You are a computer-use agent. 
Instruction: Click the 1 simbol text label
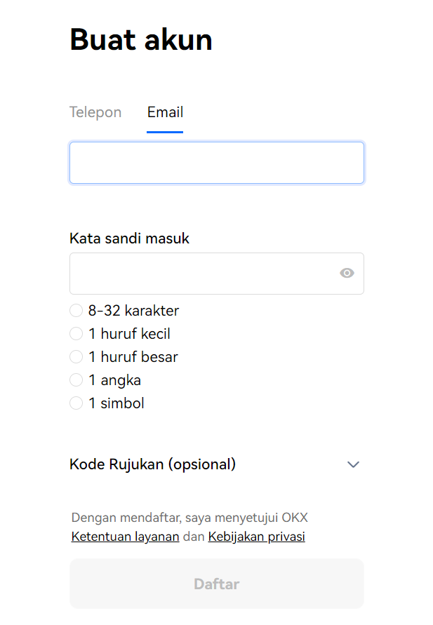pyautogui.click(x=116, y=403)
